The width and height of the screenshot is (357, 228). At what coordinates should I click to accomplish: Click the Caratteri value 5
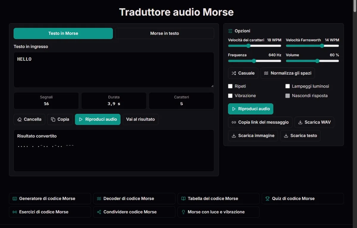pos(181,104)
